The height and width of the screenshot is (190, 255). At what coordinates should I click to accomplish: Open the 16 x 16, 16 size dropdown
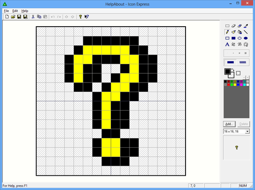pyautogui.click(x=247, y=132)
